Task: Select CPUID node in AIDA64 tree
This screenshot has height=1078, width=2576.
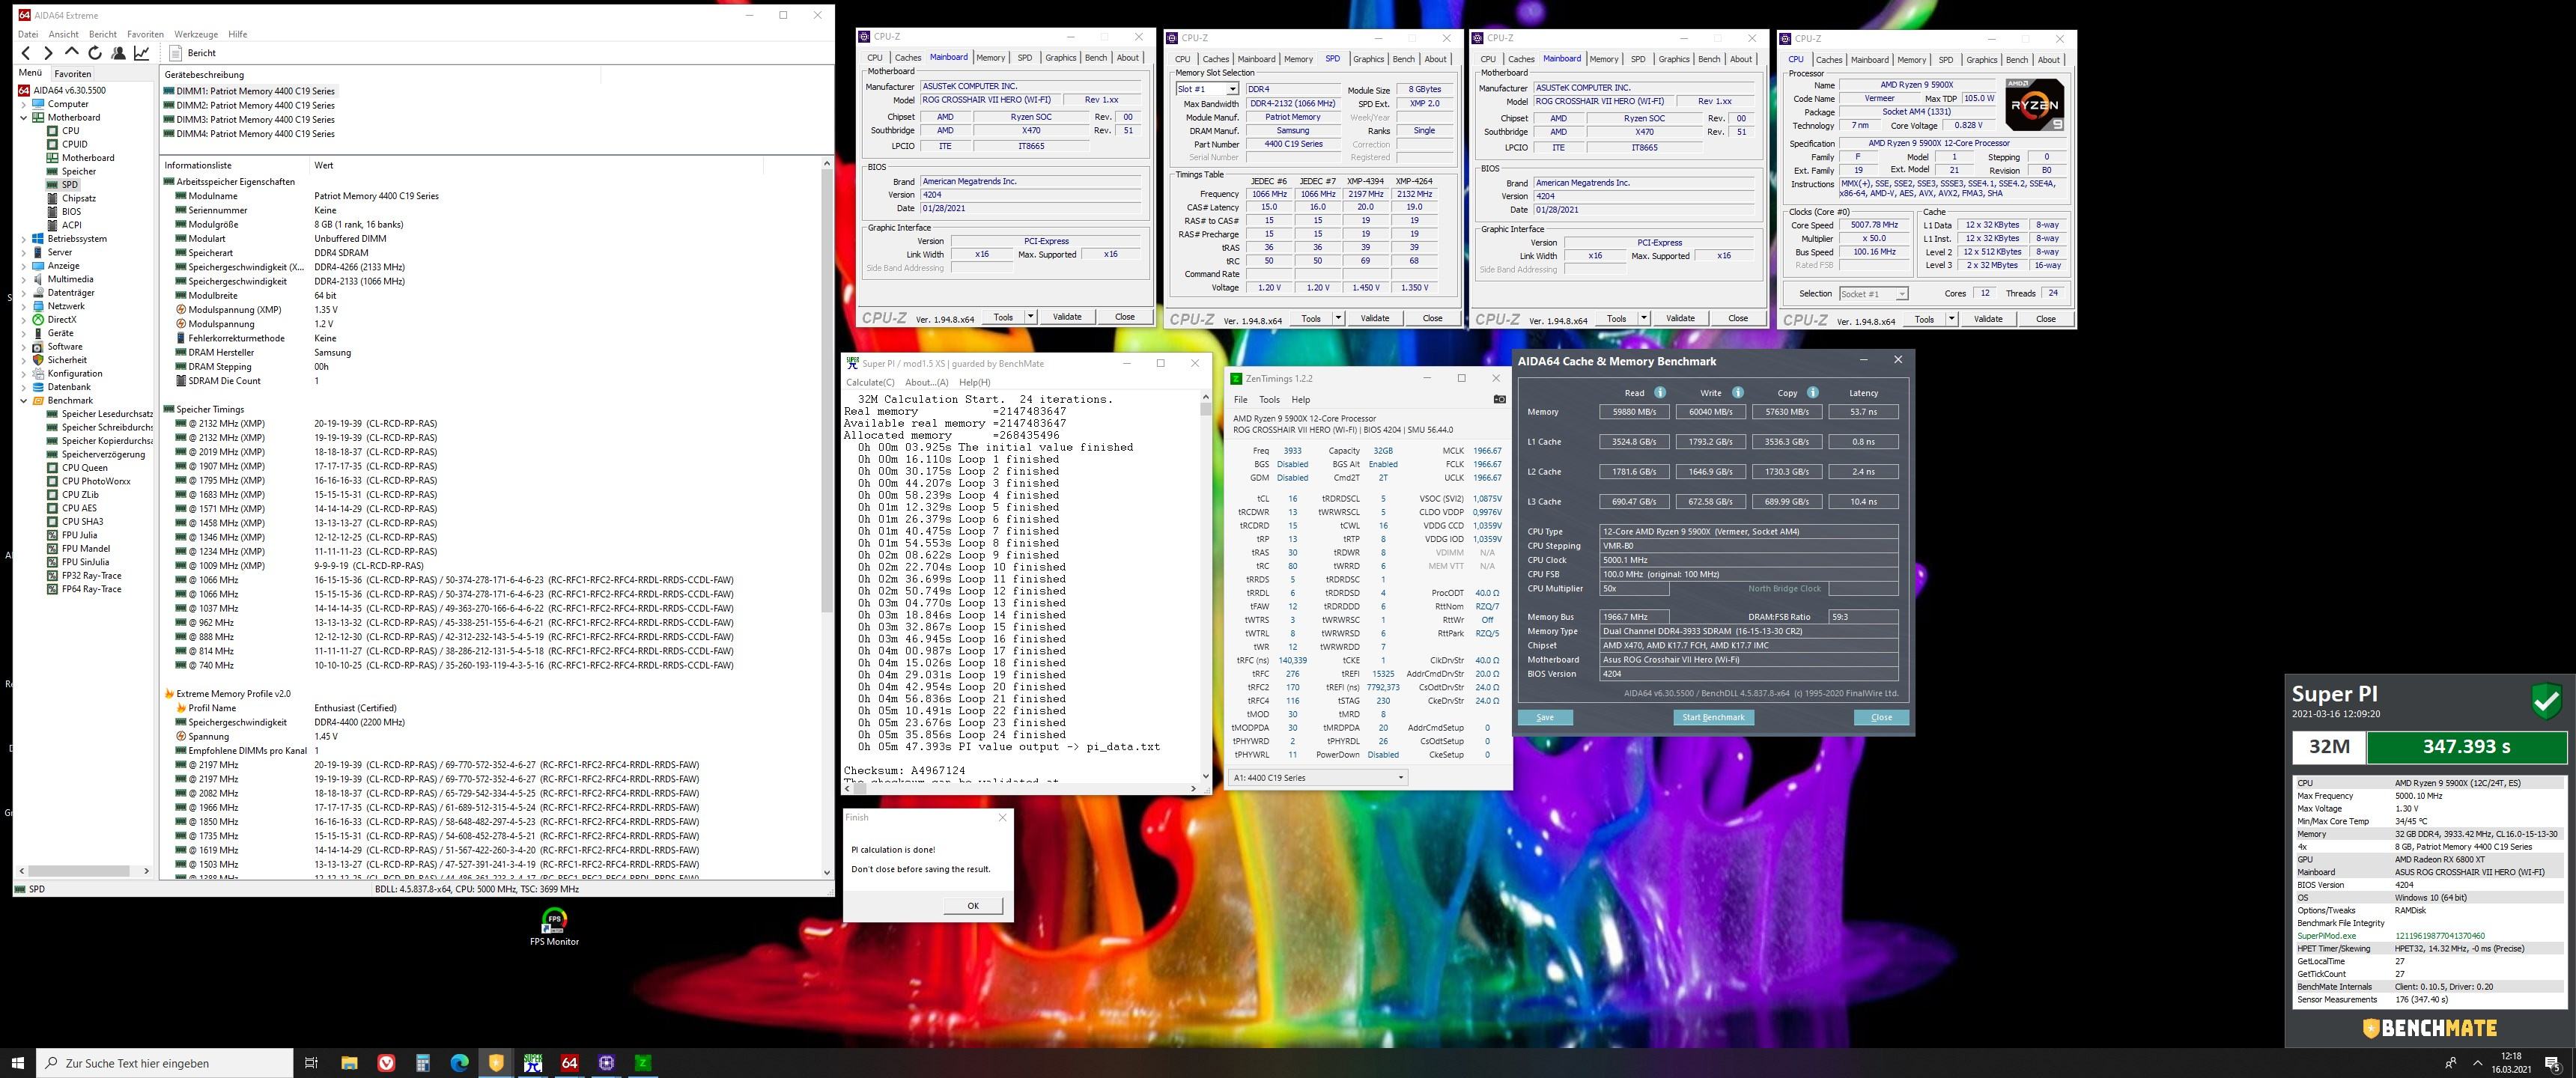Action: tap(75, 144)
